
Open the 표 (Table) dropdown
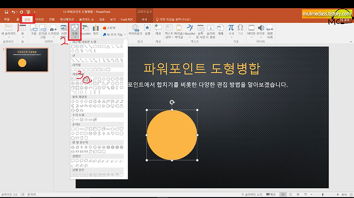pyautogui.click(x=22, y=31)
